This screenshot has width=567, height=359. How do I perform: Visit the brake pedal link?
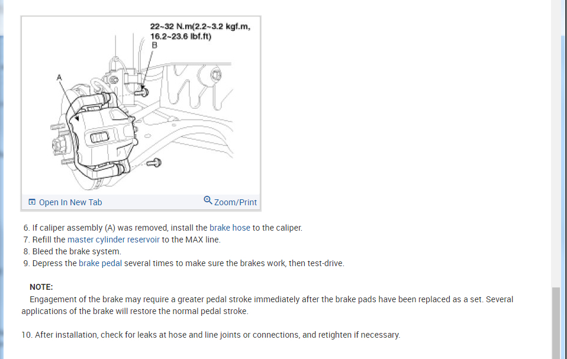pos(100,263)
